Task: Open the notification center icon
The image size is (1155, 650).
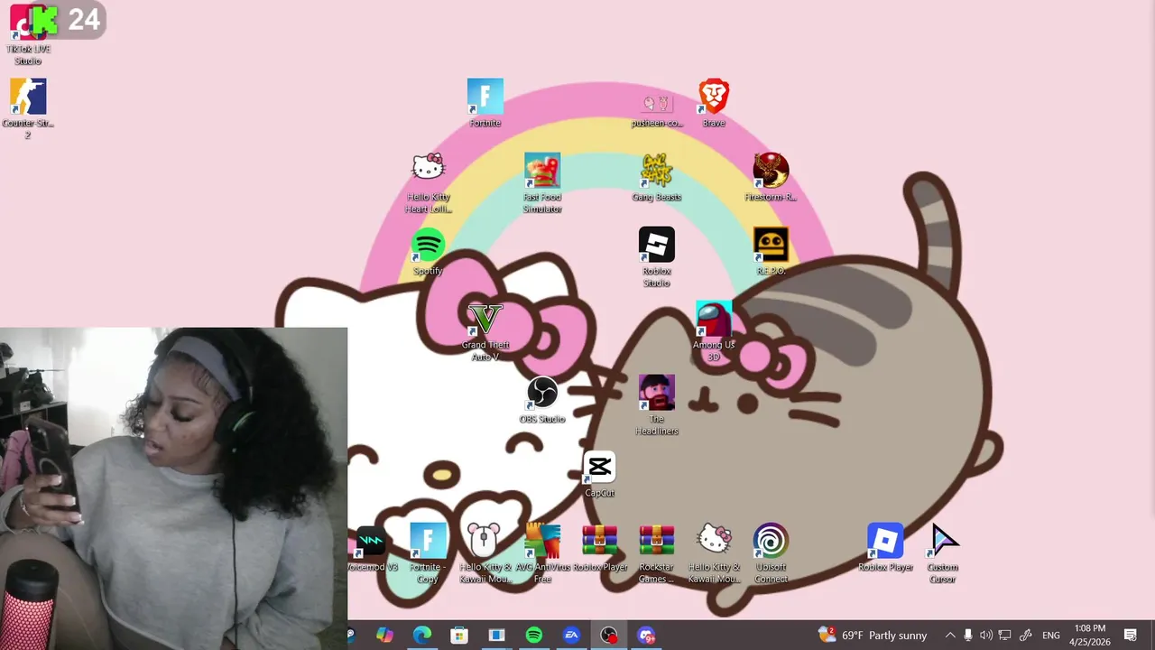Action: (x=1131, y=636)
